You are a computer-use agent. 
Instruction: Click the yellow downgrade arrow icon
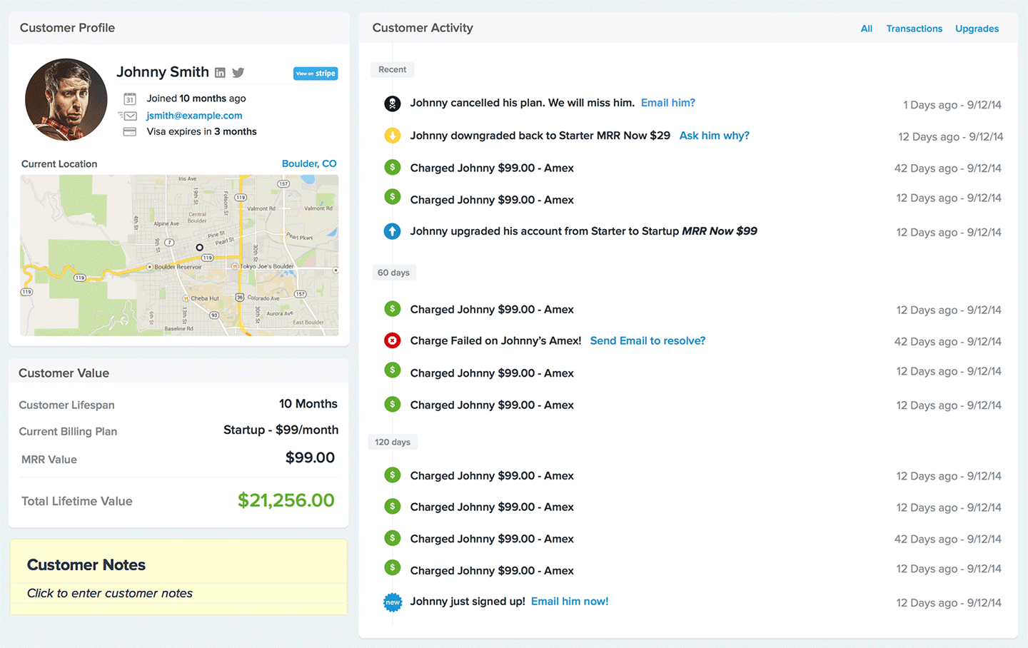tap(392, 136)
